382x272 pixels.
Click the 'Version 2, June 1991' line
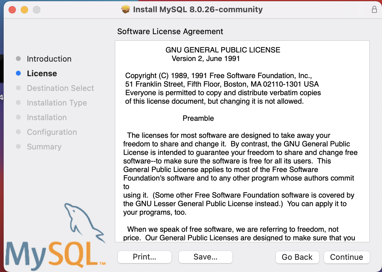coord(206,59)
